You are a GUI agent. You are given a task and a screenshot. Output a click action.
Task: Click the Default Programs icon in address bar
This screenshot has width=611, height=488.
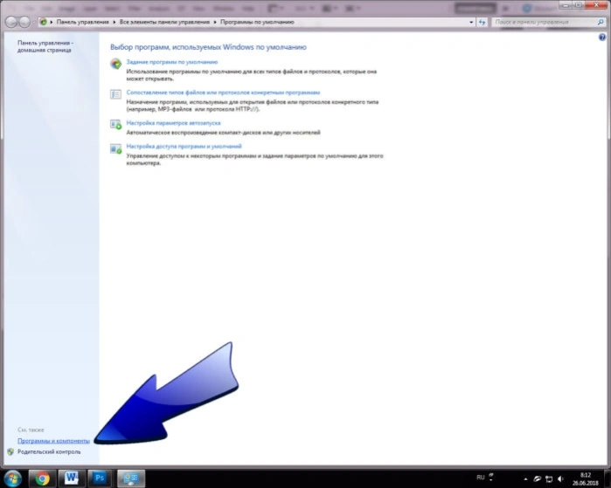coord(43,22)
